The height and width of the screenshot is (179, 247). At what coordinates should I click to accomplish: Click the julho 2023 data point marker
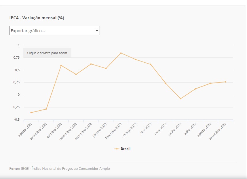coord(195,89)
